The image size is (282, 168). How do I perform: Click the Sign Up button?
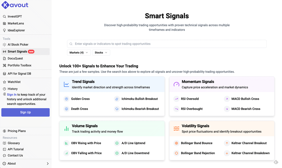[25, 112]
